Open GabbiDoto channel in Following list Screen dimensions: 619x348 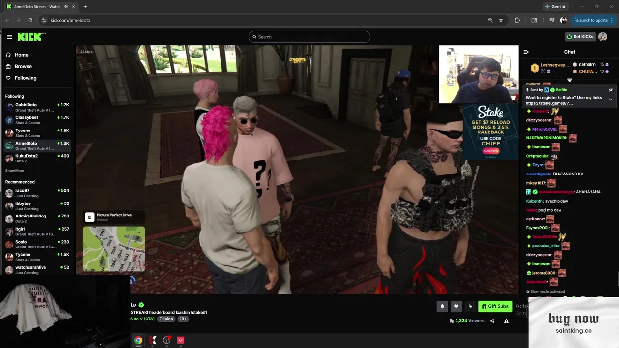coord(37,107)
